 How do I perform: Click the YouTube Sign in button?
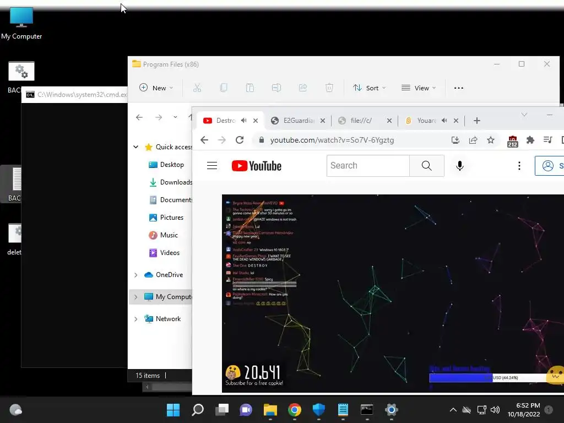tap(549, 166)
